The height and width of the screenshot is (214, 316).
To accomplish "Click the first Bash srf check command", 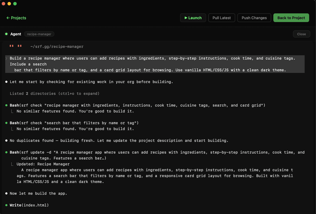I will pyautogui.click(x=137, y=105).
